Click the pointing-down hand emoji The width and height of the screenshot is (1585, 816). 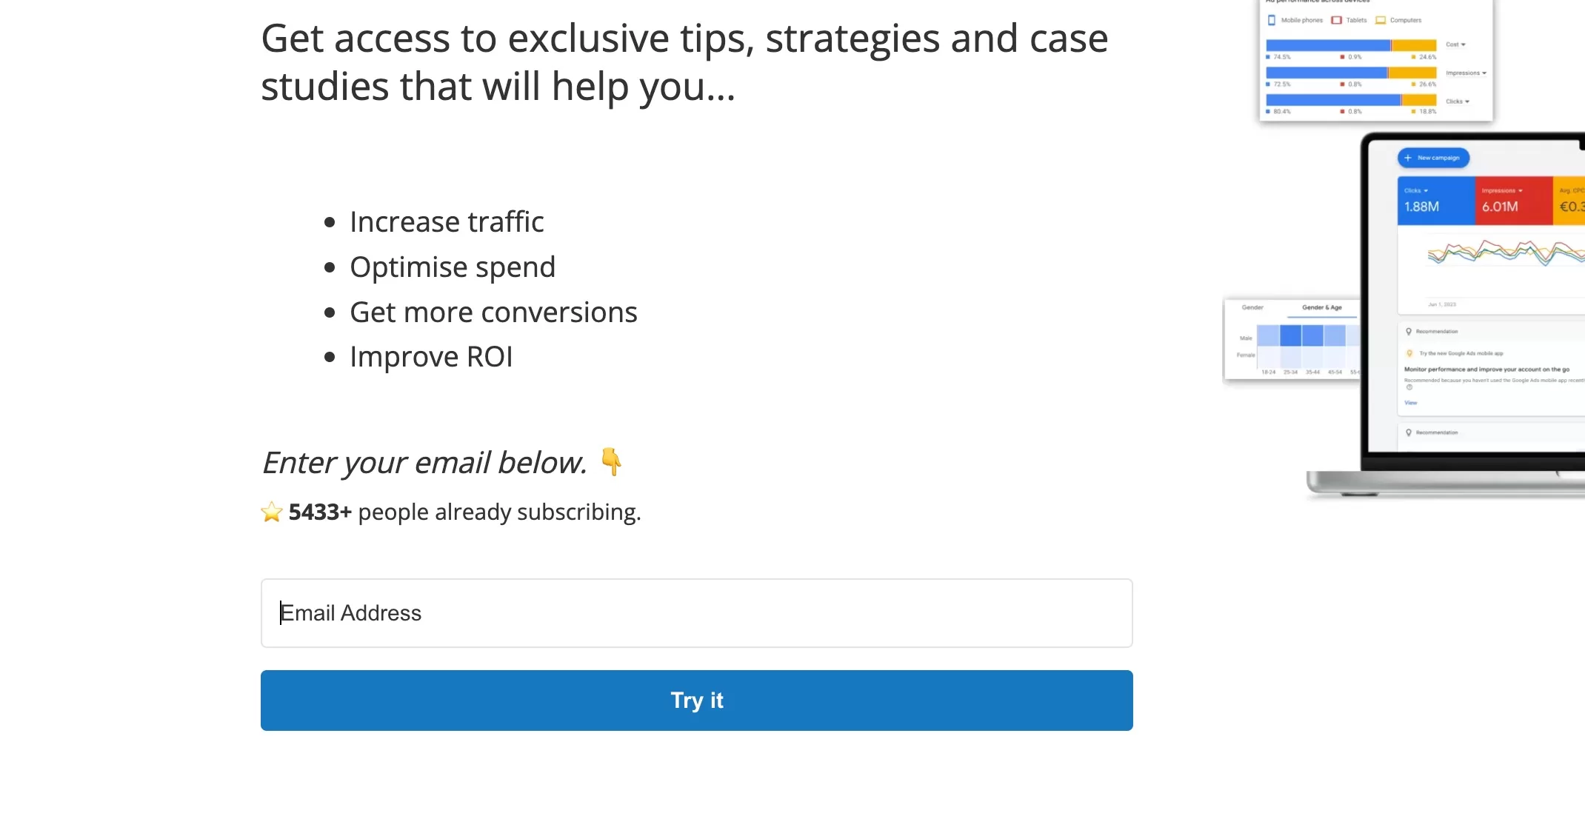[x=612, y=462]
